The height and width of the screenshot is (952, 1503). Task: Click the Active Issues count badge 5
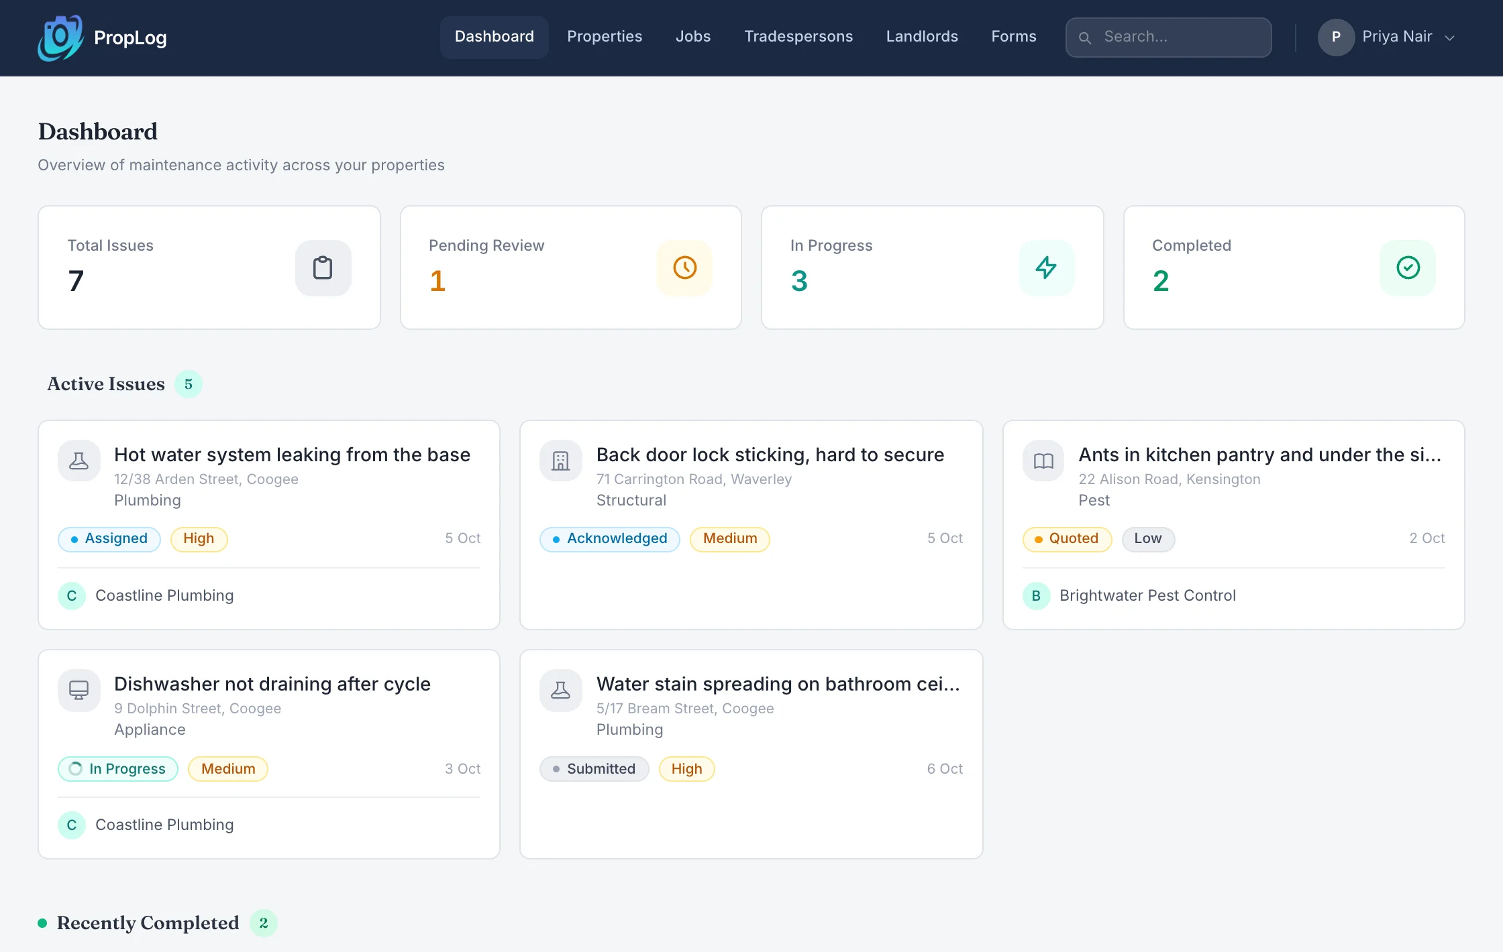[189, 384]
